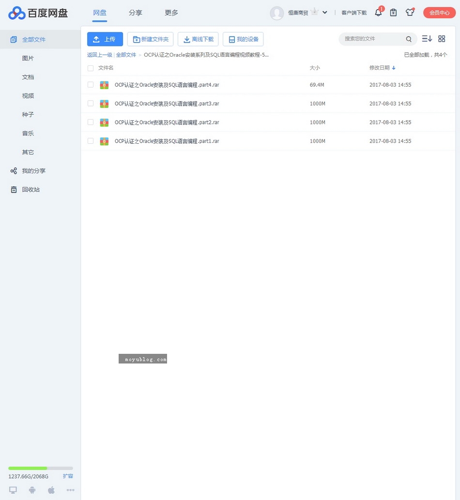460x500 pixels.
Task: Select 其它 in the sidebar
Action: [28, 152]
